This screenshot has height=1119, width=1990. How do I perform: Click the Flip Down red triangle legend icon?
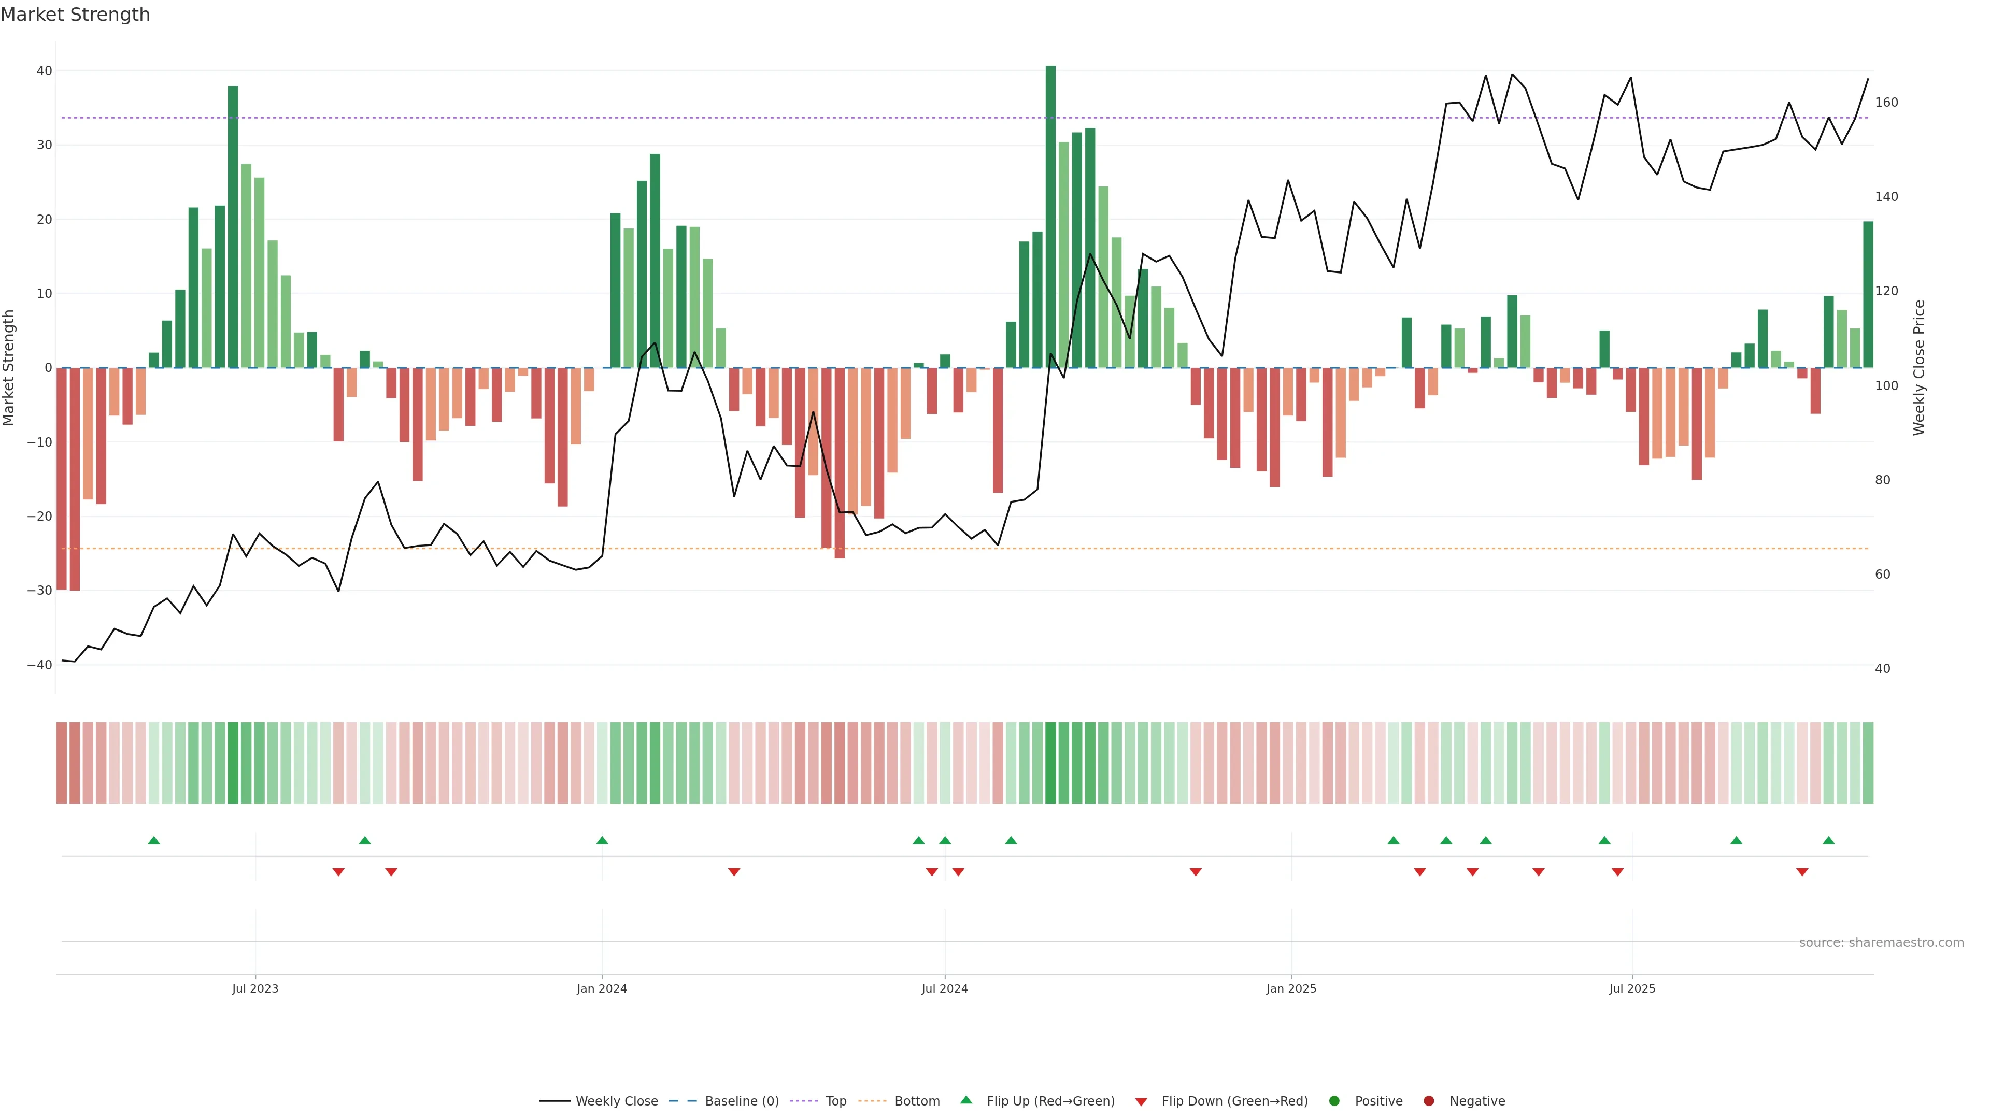1141,1102
